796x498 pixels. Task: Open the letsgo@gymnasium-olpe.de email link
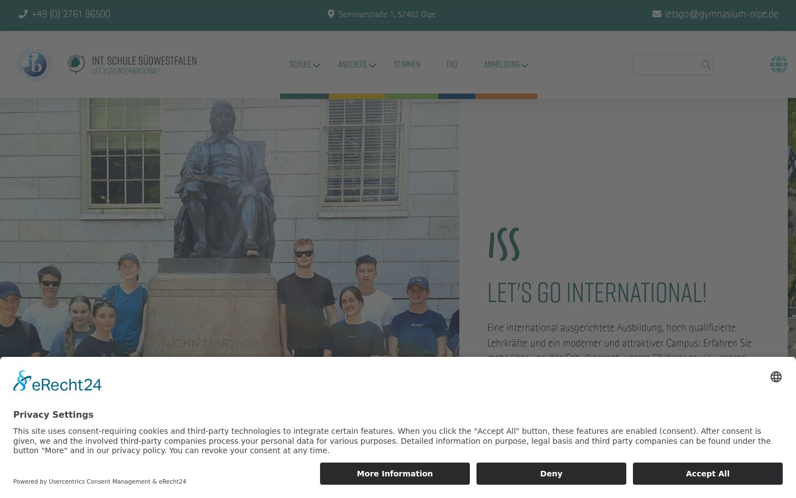point(721,14)
